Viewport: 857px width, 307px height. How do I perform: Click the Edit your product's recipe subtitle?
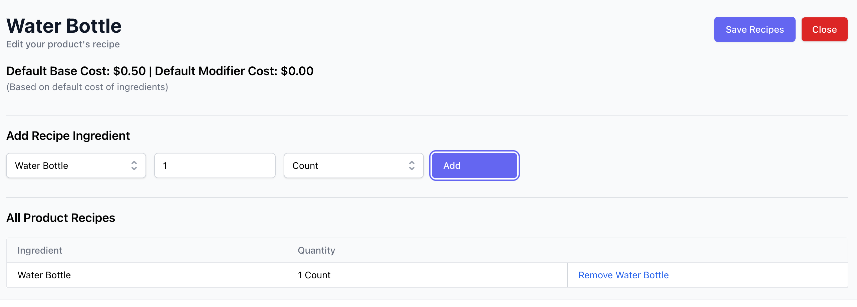pyautogui.click(x=63, y=44)
